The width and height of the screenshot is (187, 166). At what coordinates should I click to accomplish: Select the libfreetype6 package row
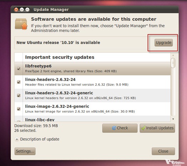click(x=92, y=69)
